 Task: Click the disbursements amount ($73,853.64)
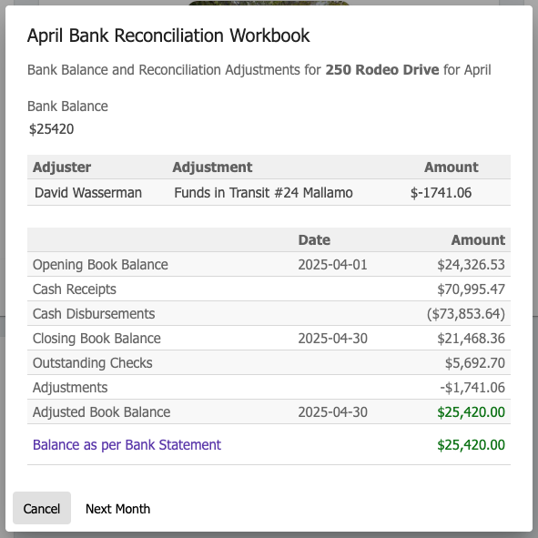tap(466, 313)
